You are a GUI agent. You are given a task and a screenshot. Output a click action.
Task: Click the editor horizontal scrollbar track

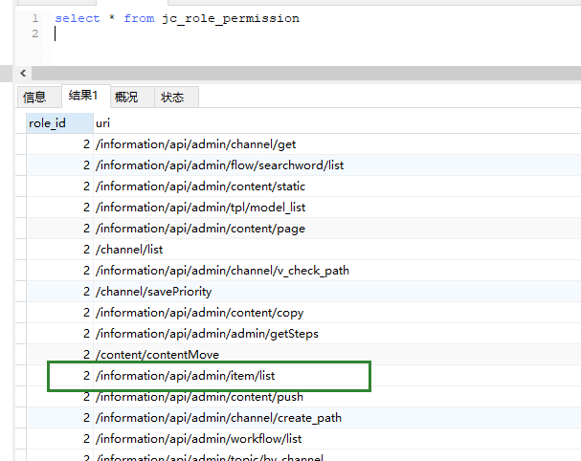click(306, 74)
